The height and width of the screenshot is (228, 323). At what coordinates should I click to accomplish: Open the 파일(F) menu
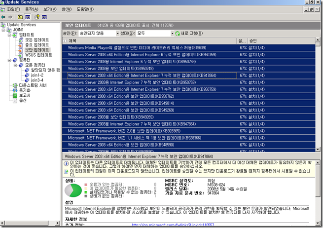[14, 9]
